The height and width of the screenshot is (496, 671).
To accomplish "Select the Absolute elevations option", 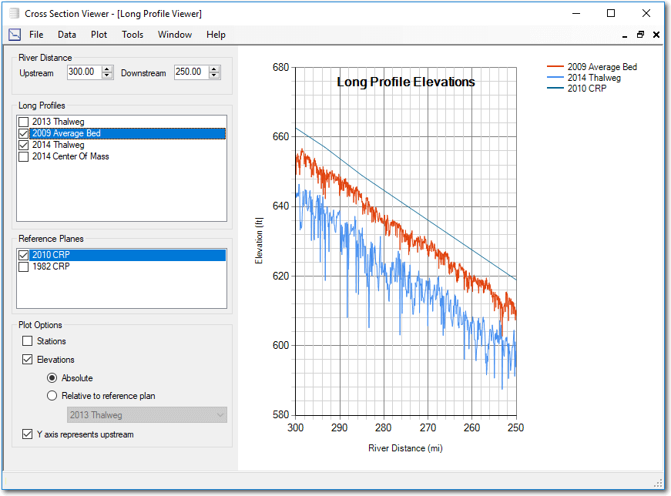I will (52, 377).
